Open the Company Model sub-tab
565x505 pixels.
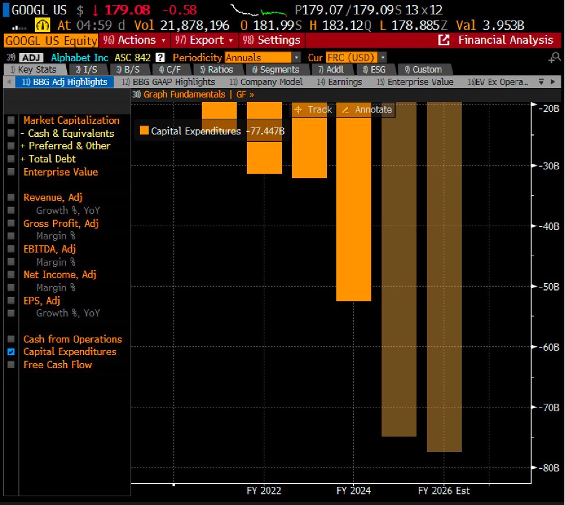click(266, 82)
